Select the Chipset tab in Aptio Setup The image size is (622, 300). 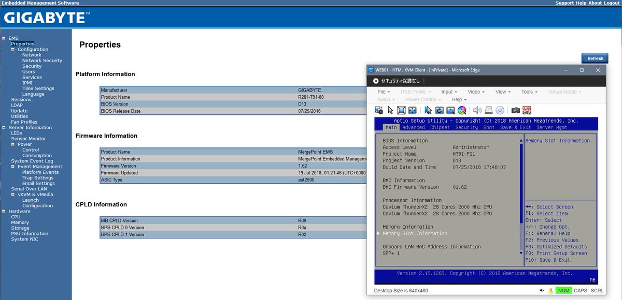pos(440,127)
